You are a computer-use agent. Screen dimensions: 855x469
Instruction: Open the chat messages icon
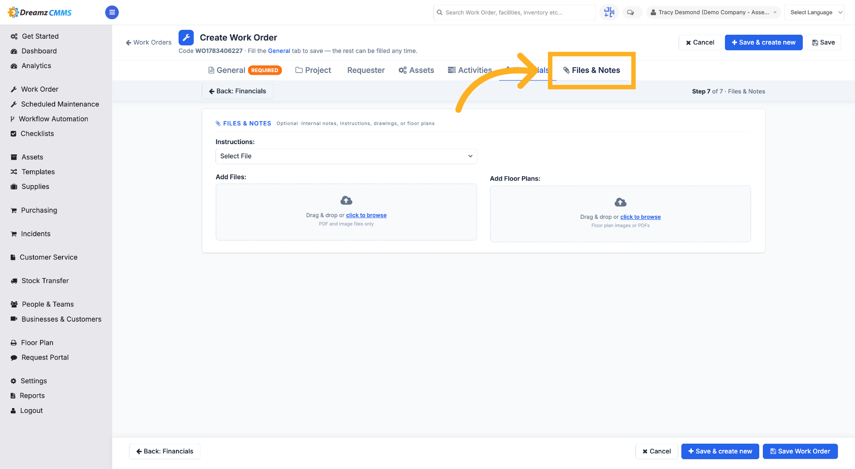tap(630, 12)
